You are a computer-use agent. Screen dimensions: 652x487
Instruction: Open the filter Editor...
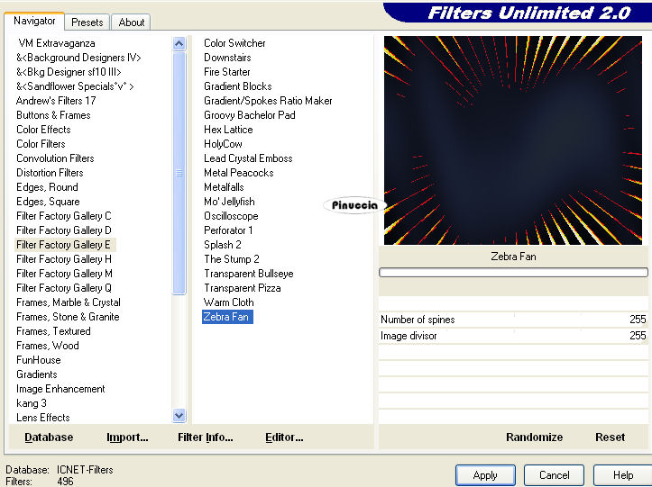284,437
